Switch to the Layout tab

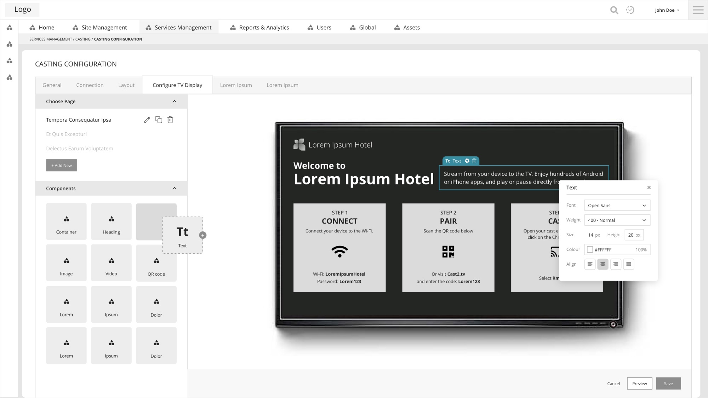click(126, 85)
